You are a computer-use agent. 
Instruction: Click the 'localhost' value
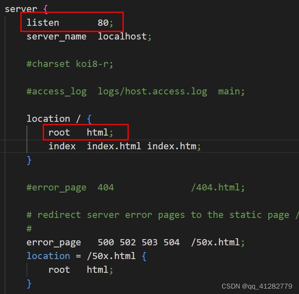point(122,36)
